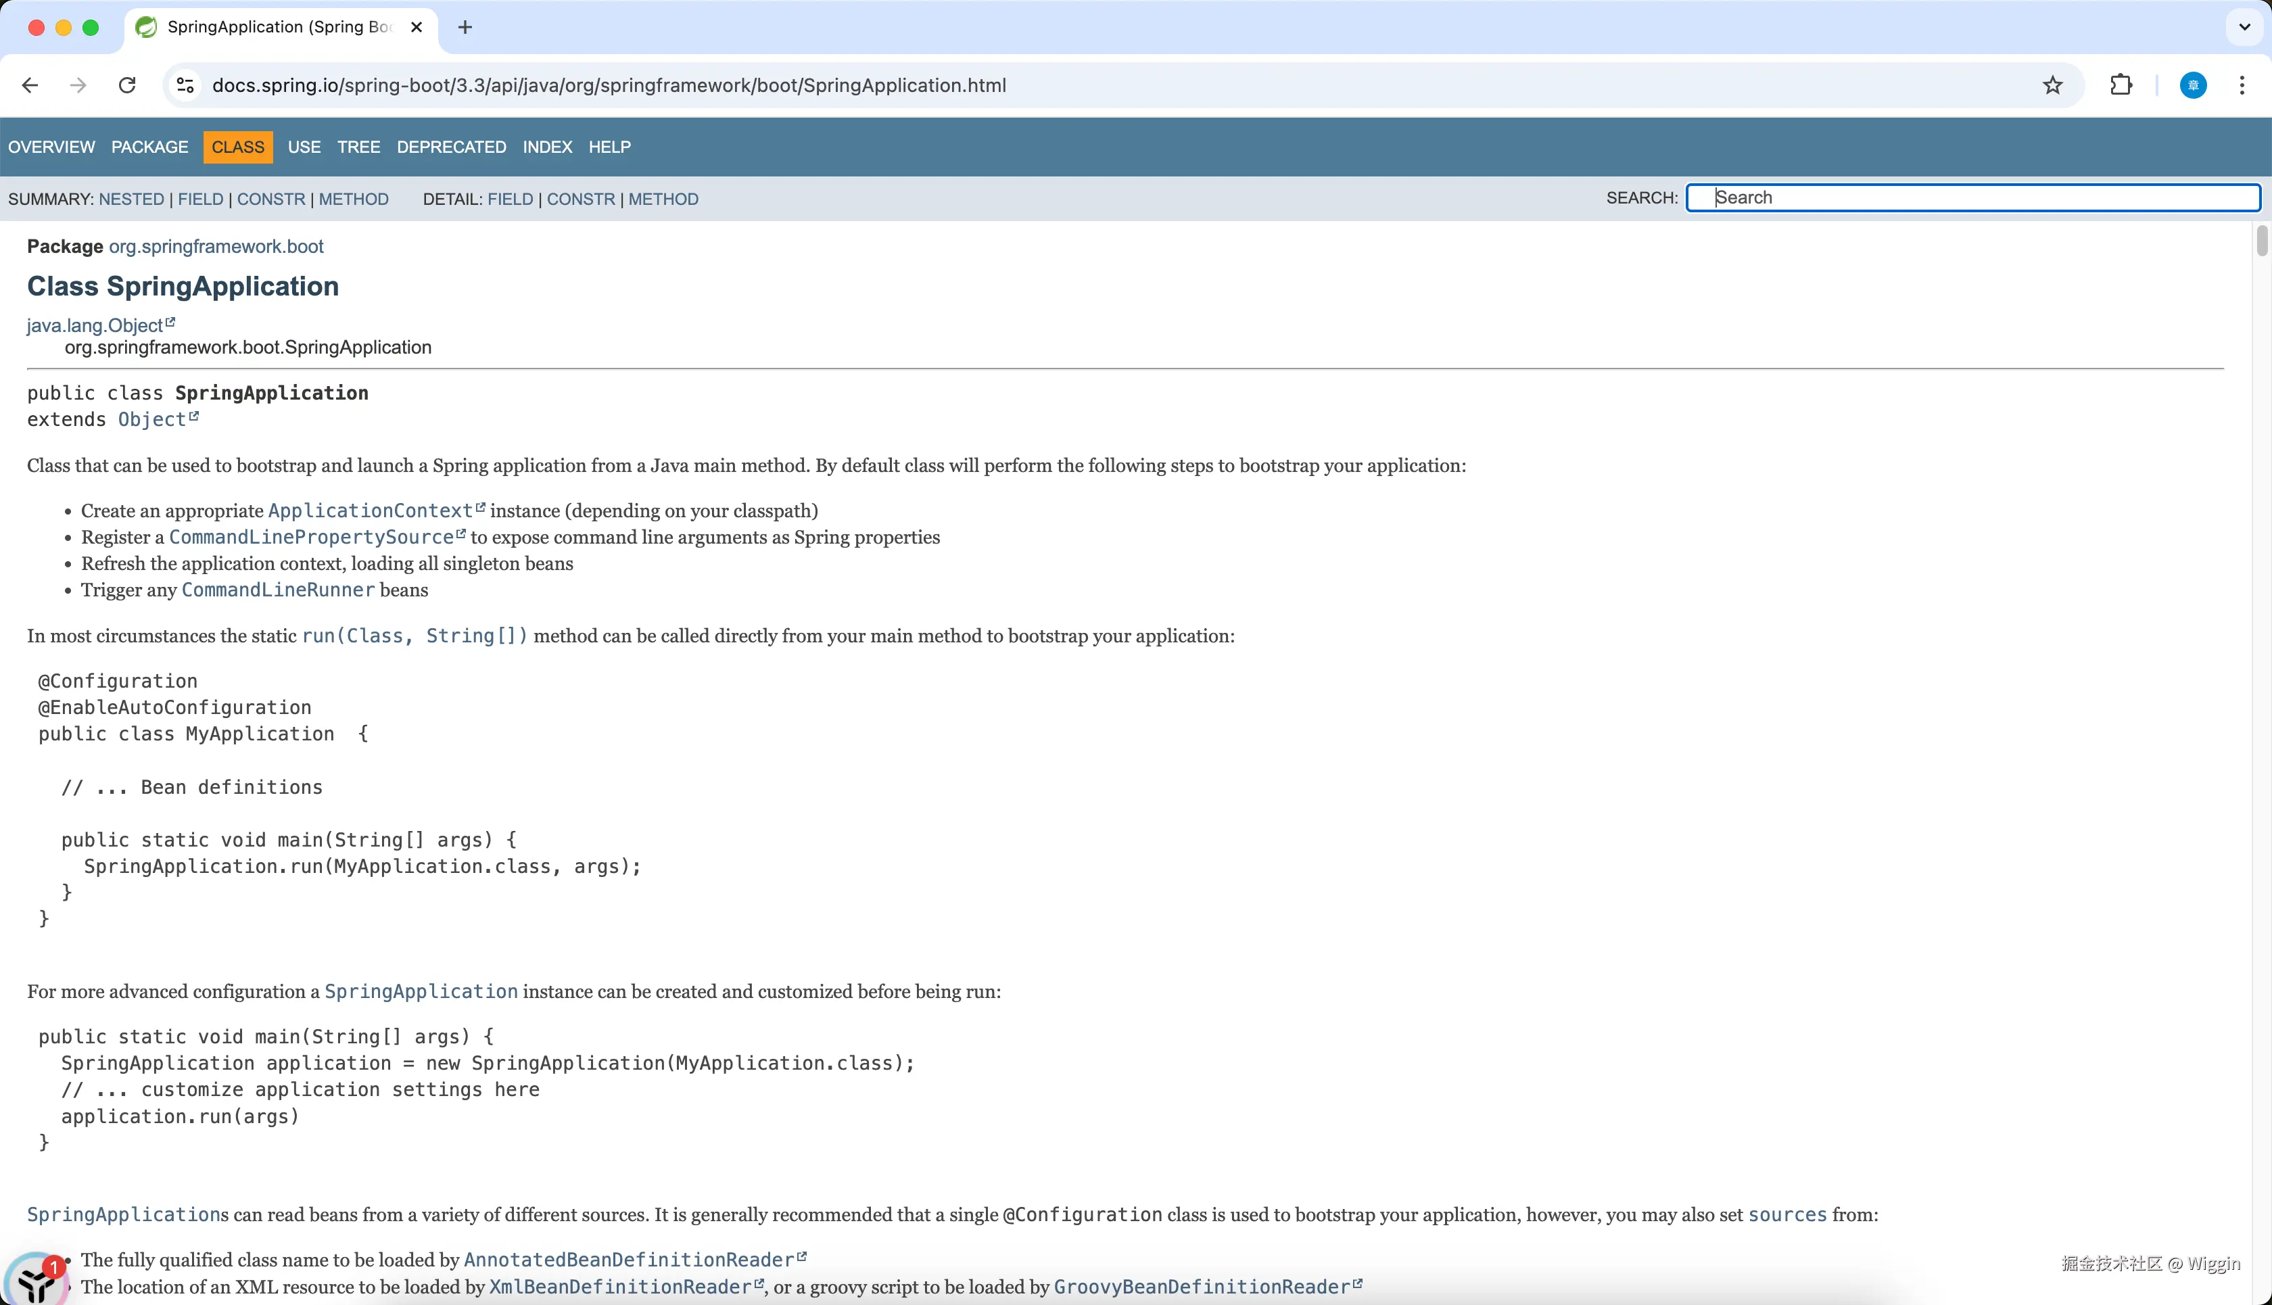
Task: Open a new browser tab
Action: point(465,27)
